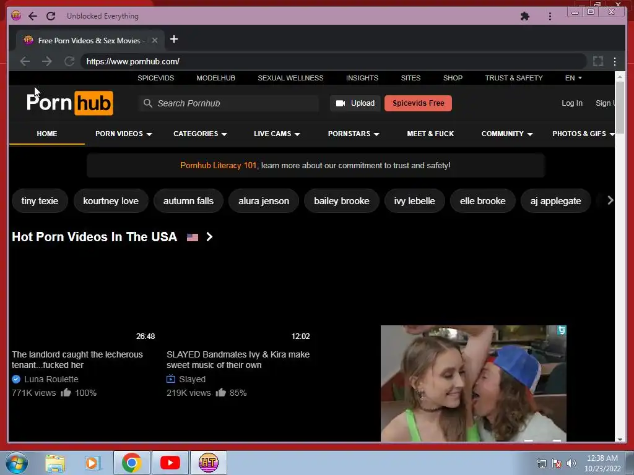Viewport: 634px width, 475px height.
Task: Open Google Chrome from the taskbar
Action: point(131,463)
